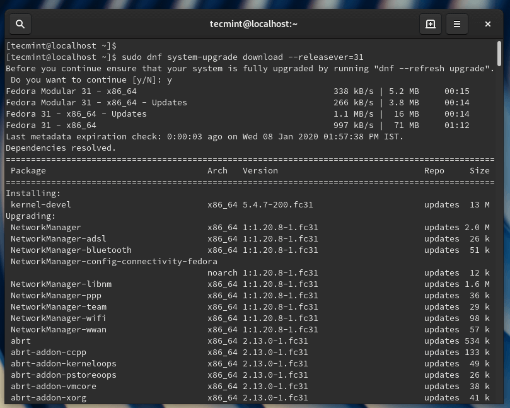
Task: Open the hamburger menu
Action: tap(456, 24)
